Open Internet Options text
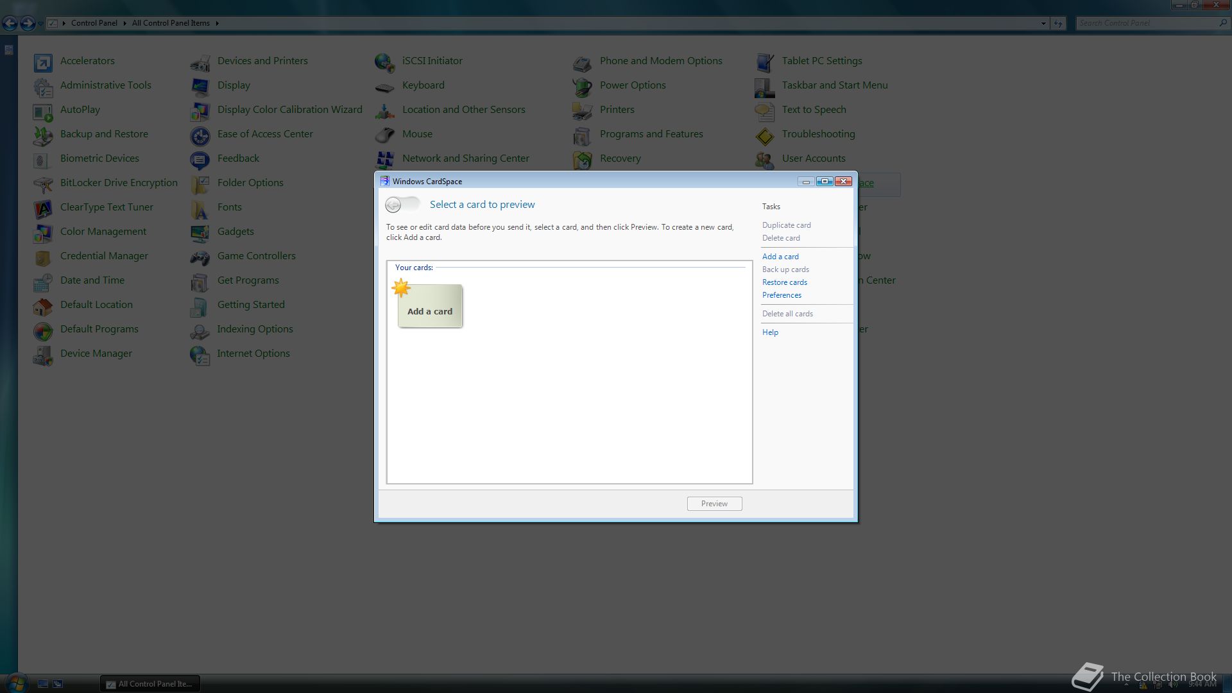Screen dimensions: 1232x693 click(x=253, y=354)
